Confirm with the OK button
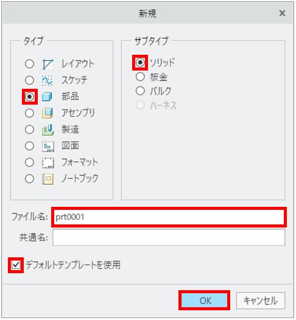Image resolution: width=296 pixels, height=320 pixels. (204, 301)
